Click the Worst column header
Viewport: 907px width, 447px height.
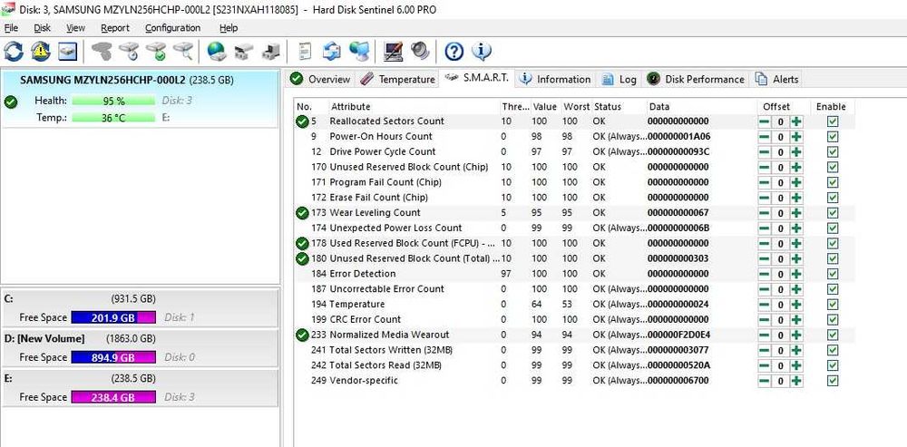pos(576,106)
